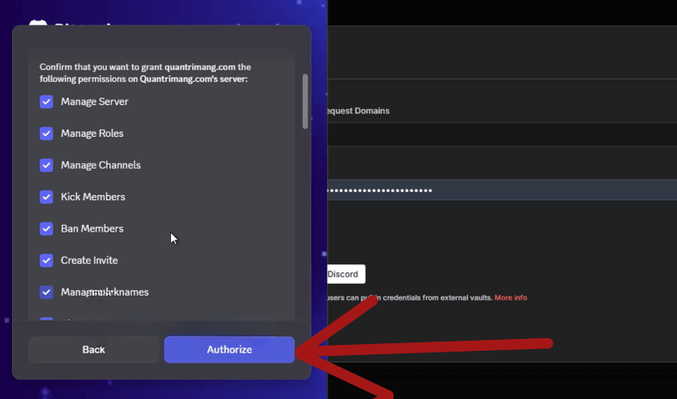Uncheck the Create Invite permission
The height and width of the screenshot is (399, 677).
(47, 260)
